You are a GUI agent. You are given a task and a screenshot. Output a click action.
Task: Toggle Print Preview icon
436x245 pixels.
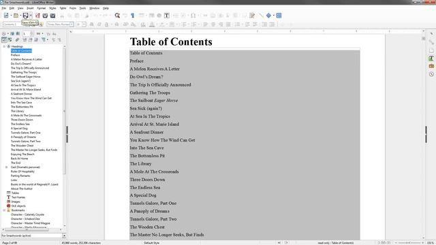pyautogui.click(x=52, y=16)
